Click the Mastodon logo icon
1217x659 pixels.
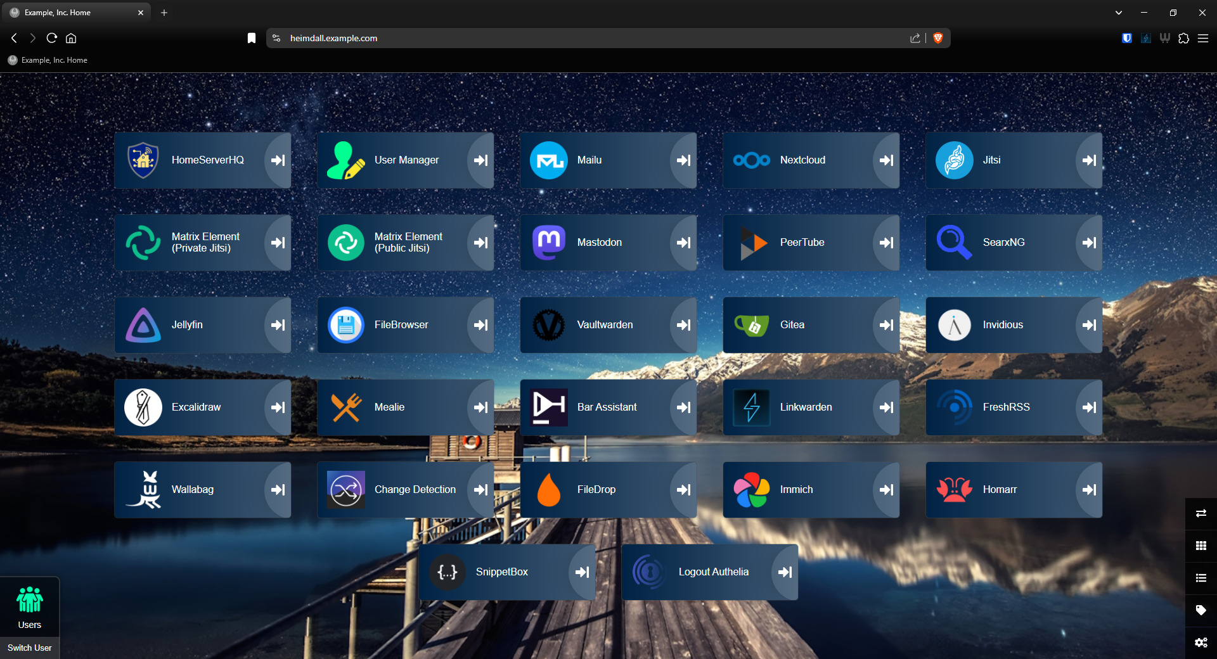[x=549, y=243]
